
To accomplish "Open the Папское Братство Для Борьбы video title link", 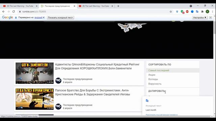I will click(92, 92).
